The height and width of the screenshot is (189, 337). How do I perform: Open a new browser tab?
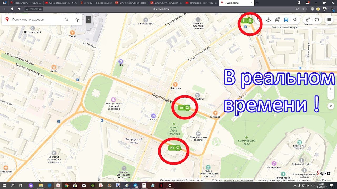click(257, 3)
